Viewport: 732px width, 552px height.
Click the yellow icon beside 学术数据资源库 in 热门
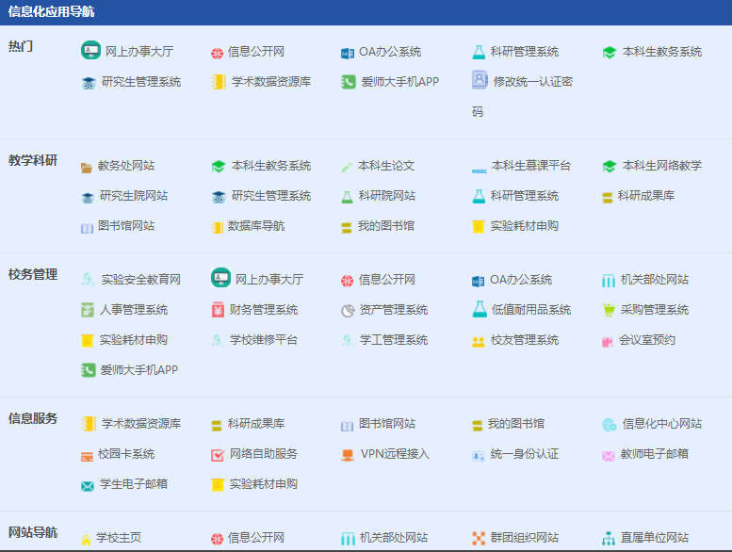tap(219, 82)
